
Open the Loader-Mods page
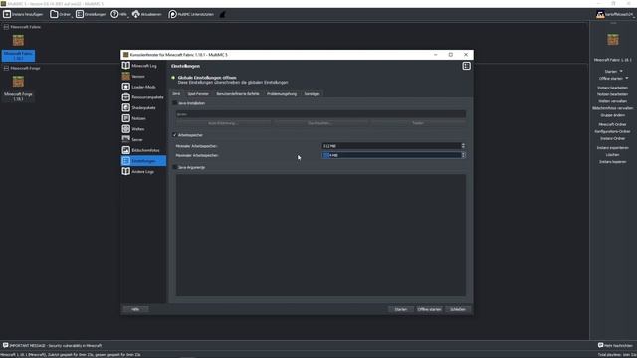pyautogui.click(x=143, y=87)
